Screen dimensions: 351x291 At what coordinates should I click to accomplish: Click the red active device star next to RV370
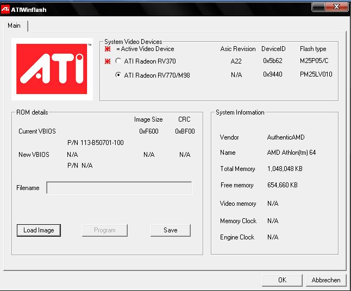[x=108, y=61]
